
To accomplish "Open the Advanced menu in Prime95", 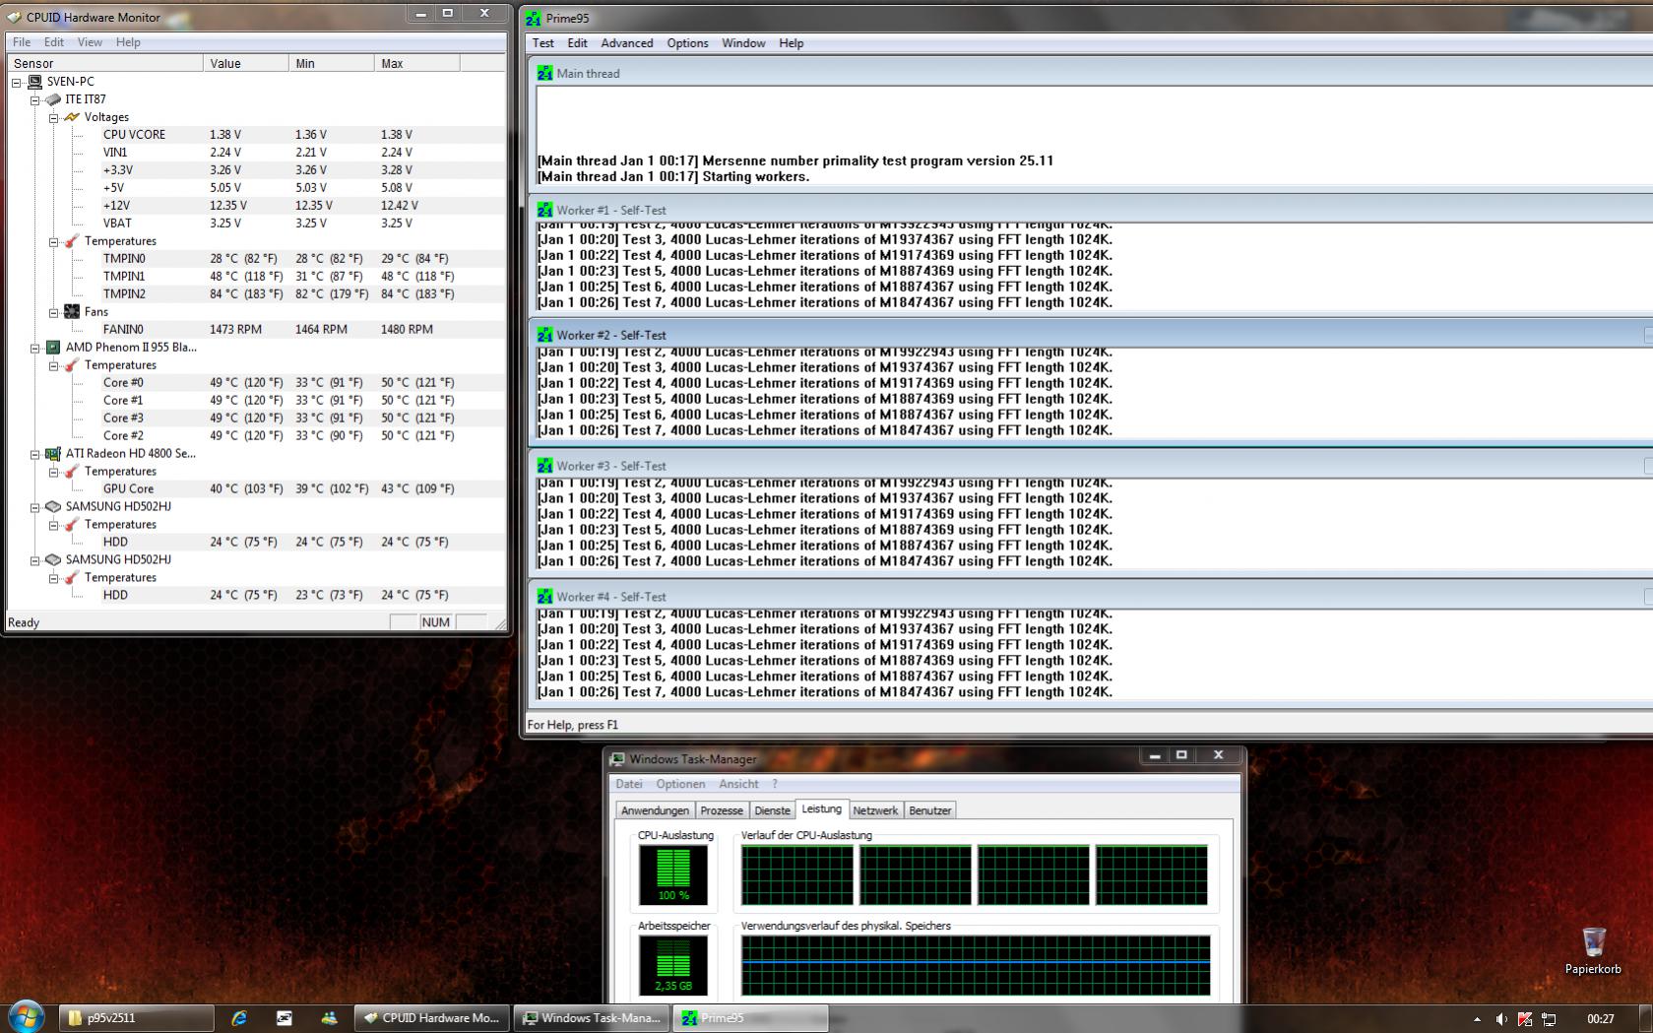I will [627, 43].
